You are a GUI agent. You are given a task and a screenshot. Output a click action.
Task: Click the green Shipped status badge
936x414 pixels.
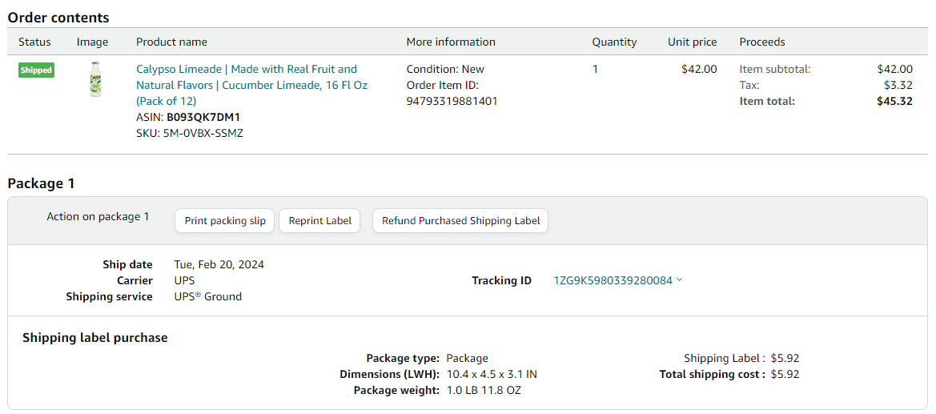click(36, 70)
